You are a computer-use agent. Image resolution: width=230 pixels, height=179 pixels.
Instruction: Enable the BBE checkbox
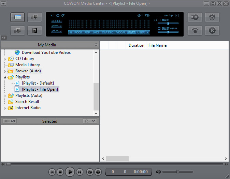pyautogui.click(x=159, y=20)
